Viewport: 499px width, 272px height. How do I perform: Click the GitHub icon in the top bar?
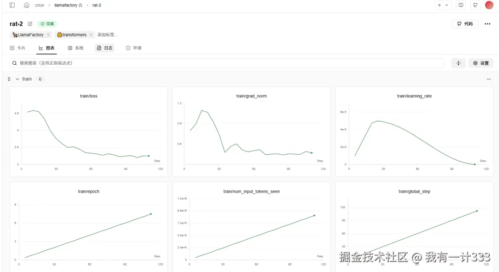pos(474,5)
